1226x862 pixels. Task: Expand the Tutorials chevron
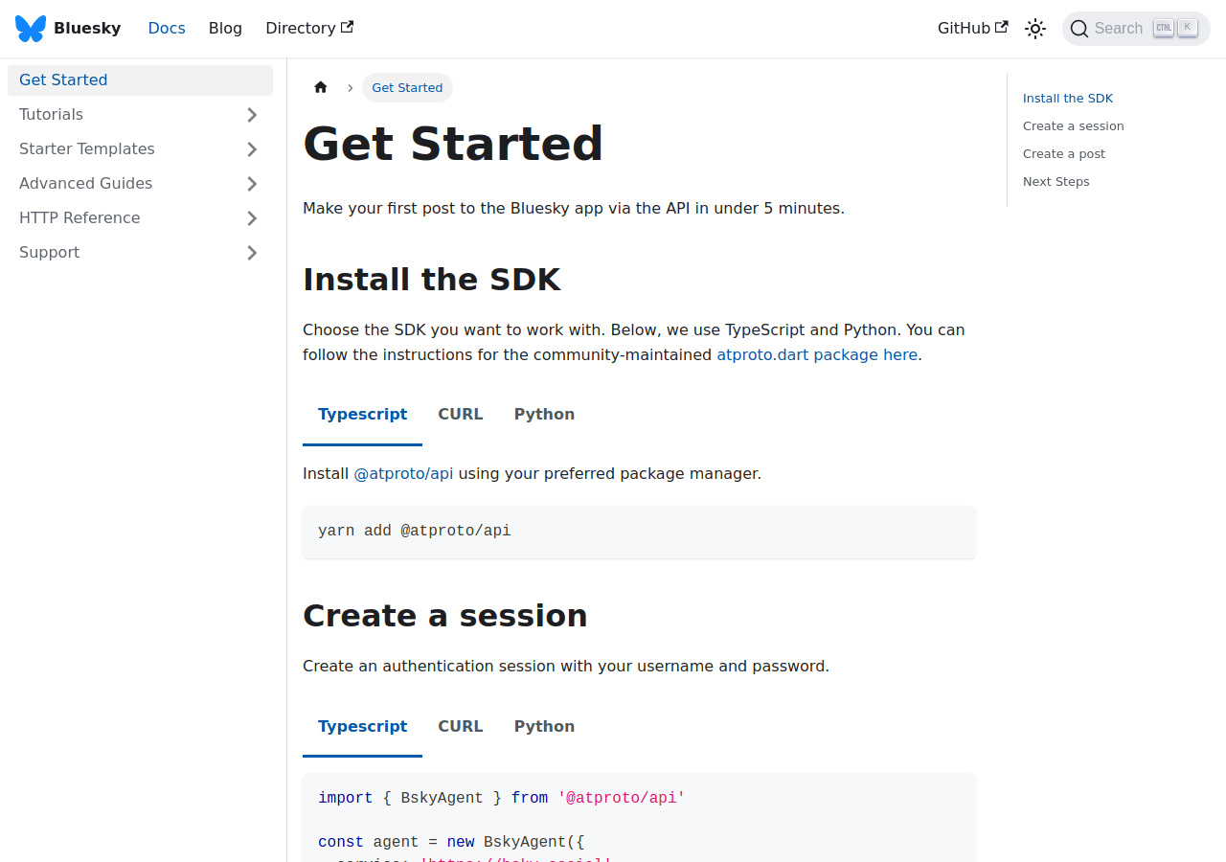tap(252, 115)
